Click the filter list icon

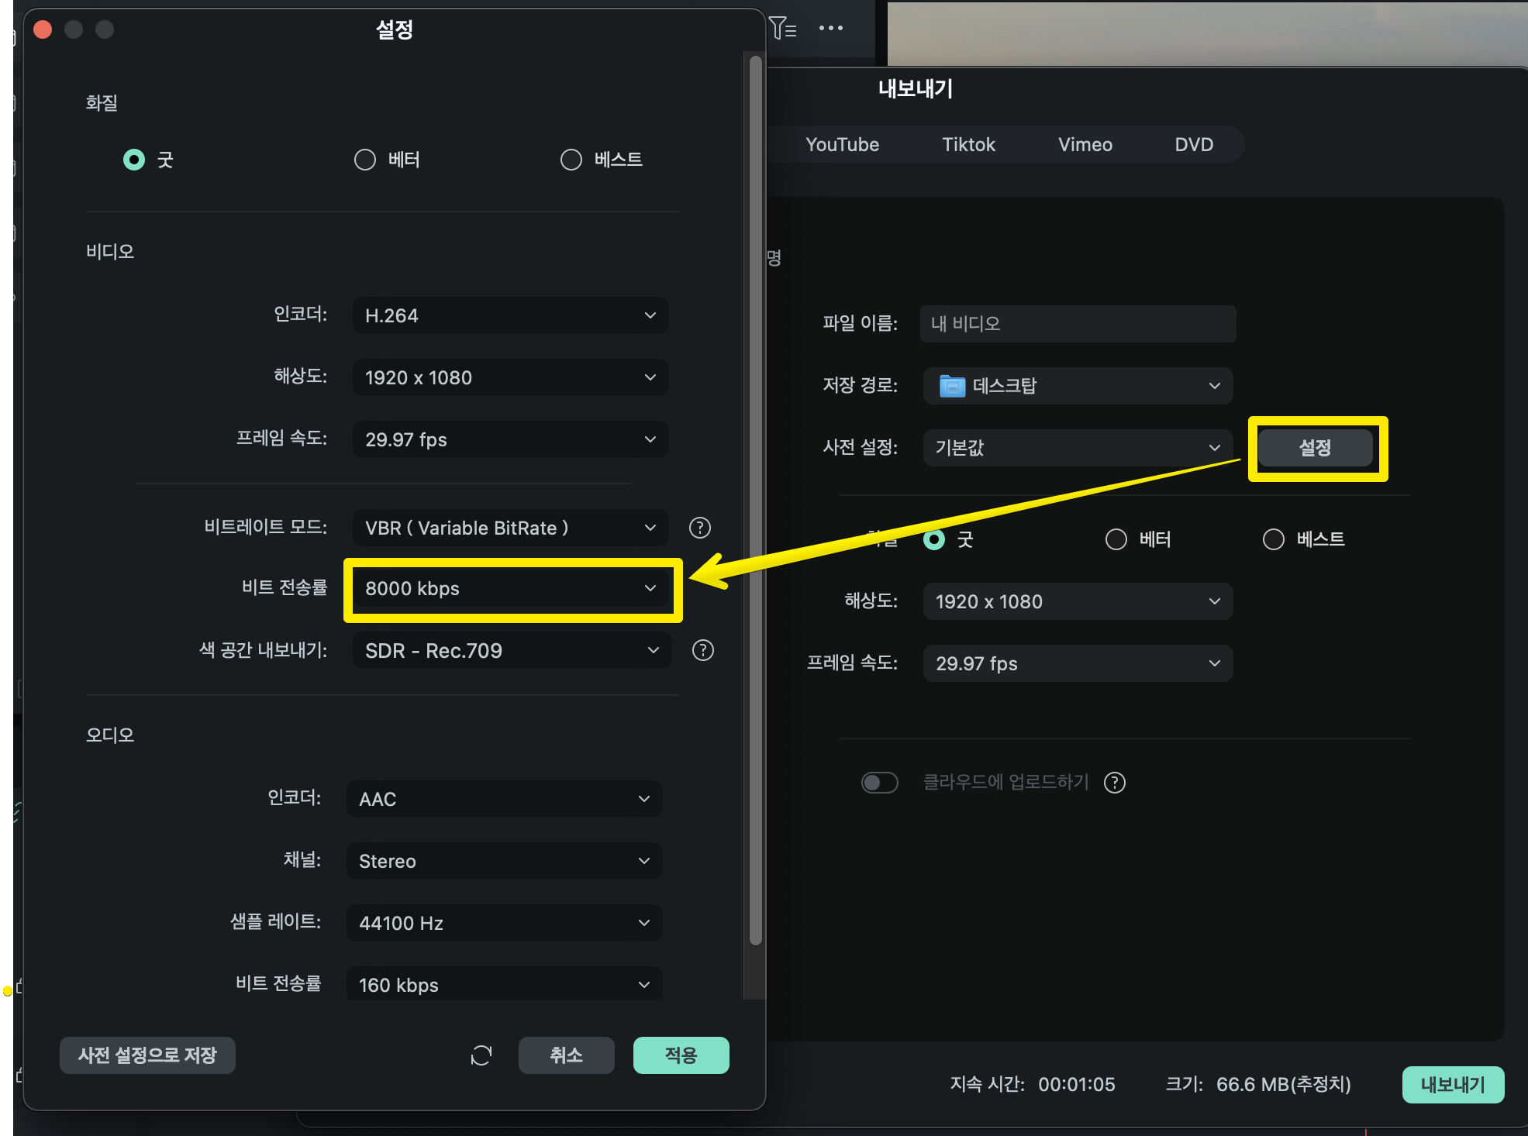coord(783,29)
